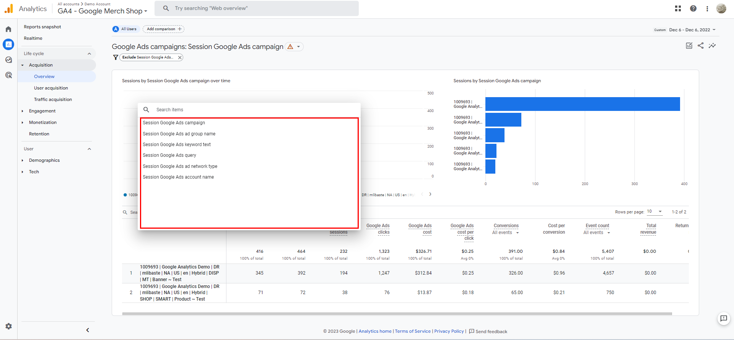
Task: Click the longest blue bar in bar chart
Action: pos(583,104)
